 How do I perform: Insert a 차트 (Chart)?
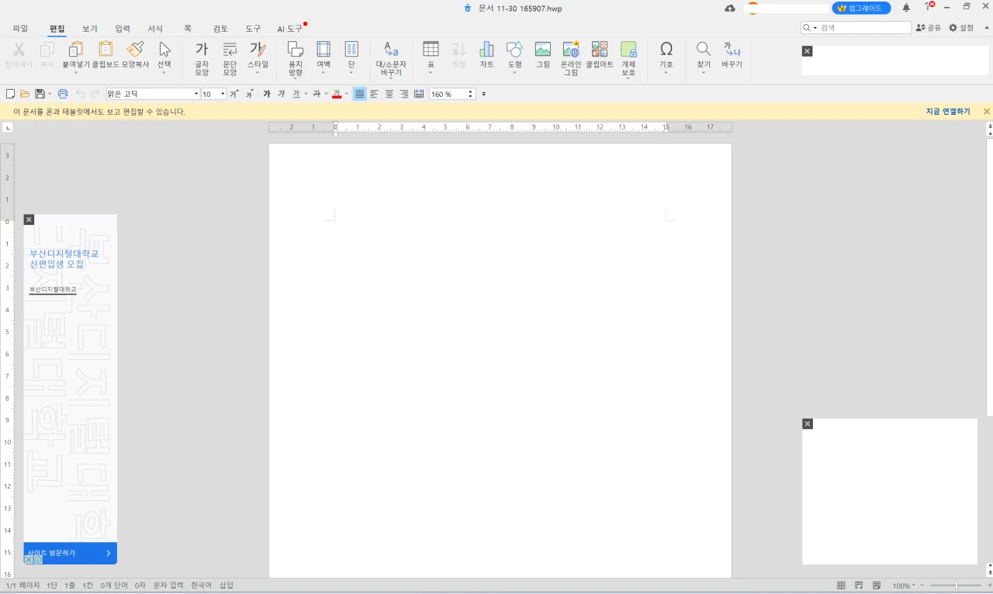click(486, 55)
